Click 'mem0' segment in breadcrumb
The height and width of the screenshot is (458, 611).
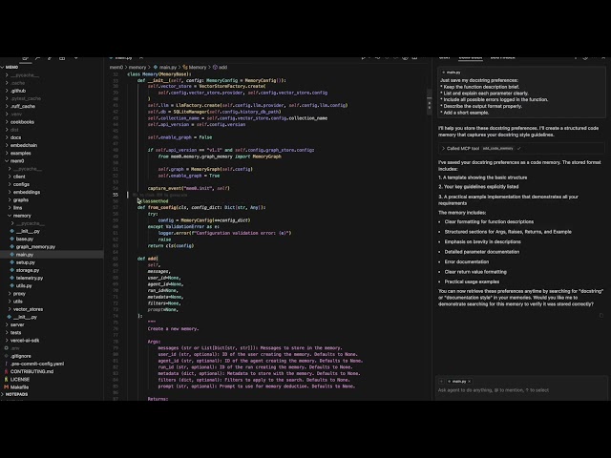click(116, 67)
